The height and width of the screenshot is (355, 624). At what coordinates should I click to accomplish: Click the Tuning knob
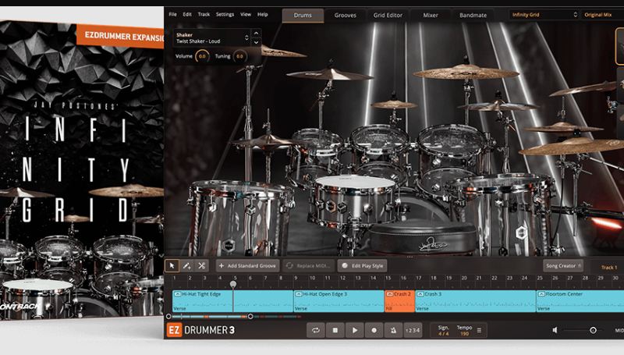239,56
